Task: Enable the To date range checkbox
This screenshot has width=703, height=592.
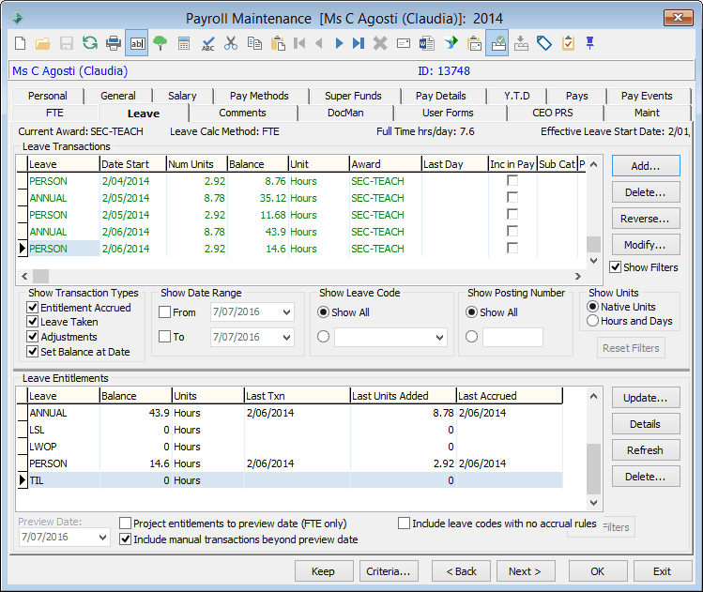Action: tap(165, 337)
